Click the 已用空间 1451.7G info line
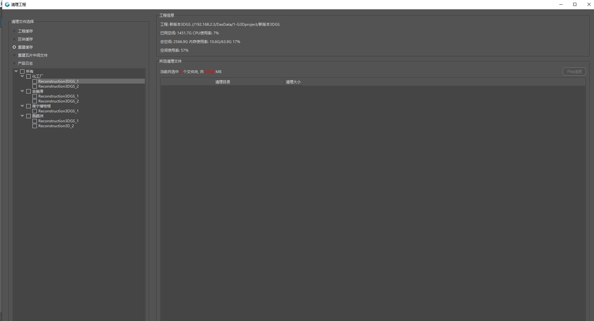 point(189,33)
